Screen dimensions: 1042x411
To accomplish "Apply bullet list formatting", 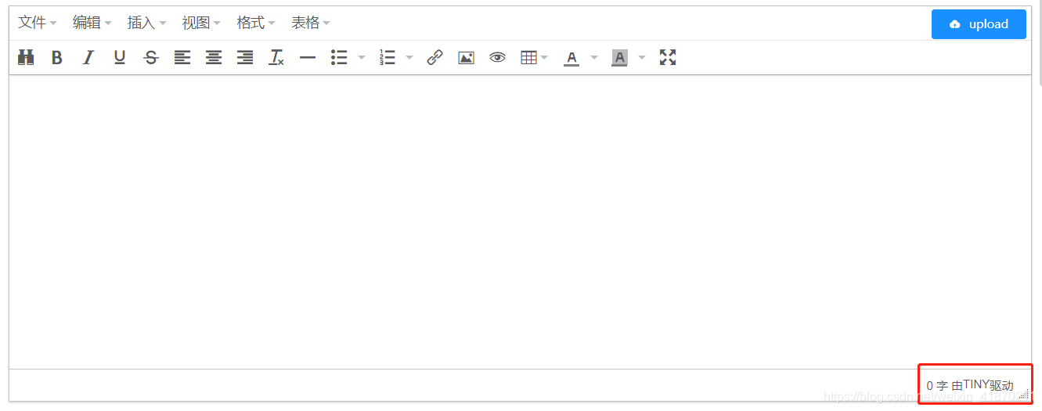I will (339, 57).
